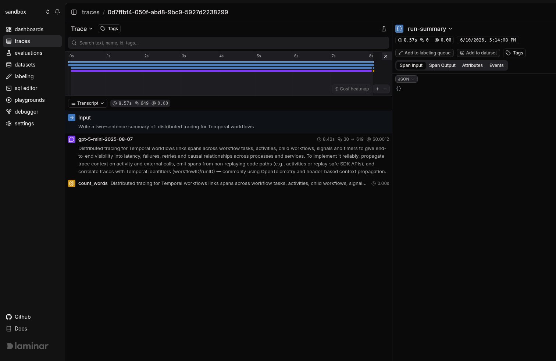Click the $0.0012 cost value
The height and width of the screenshot is (361, 556).
coord(378,139)
